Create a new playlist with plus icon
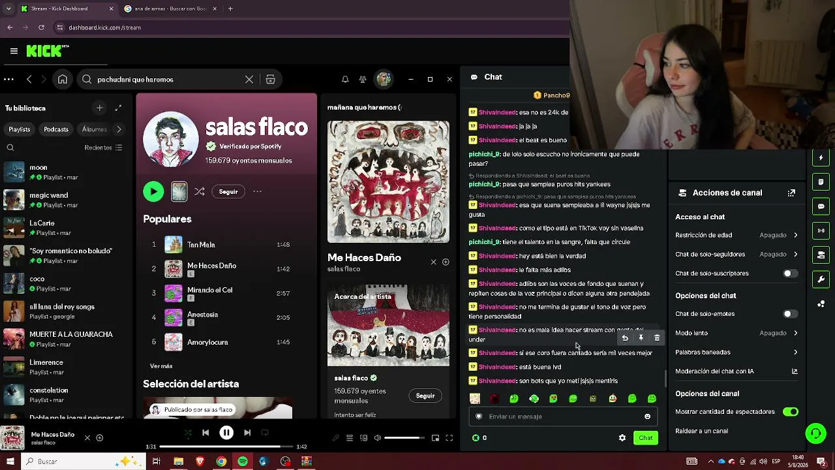Image resolution: width=835 pixels, height=470 pixels. click(99, 108)
